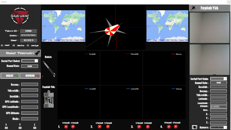This screenshot has height=130, width=231.
Task: Click group 3's 1.Paraşüt red X indicator
Action: coord(139,127)
